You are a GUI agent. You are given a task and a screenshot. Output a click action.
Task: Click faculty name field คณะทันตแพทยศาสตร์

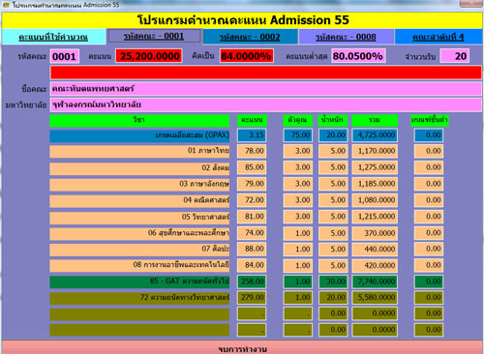point(266,89)
